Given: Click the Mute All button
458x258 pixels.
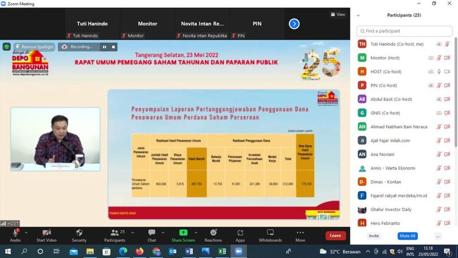Looking at the screenshot, I should click(x=408, y=236).
